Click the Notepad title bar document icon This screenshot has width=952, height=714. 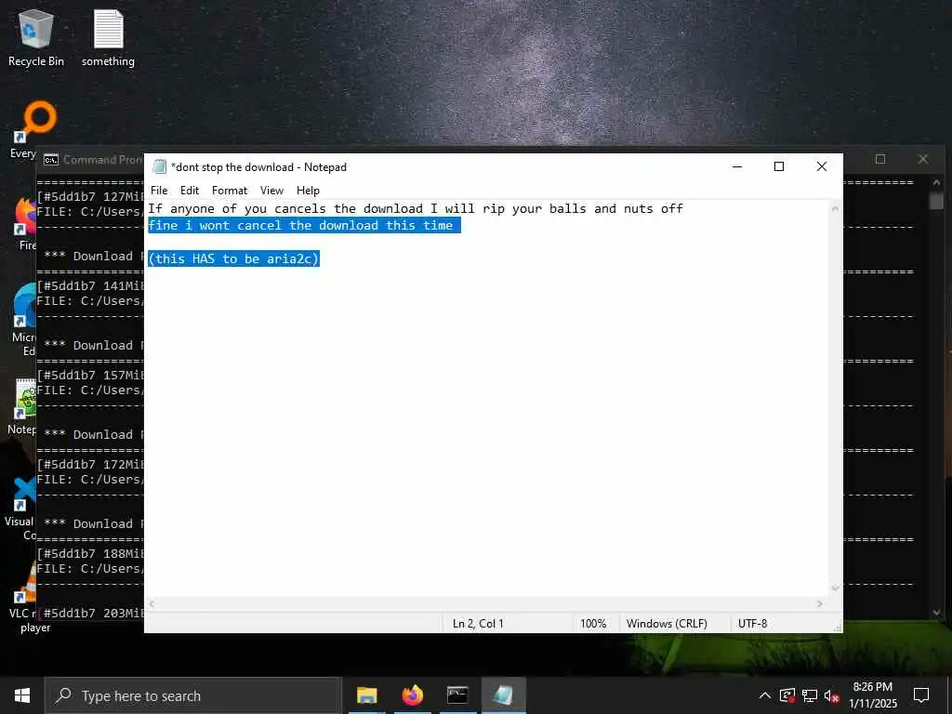(159, 166)
